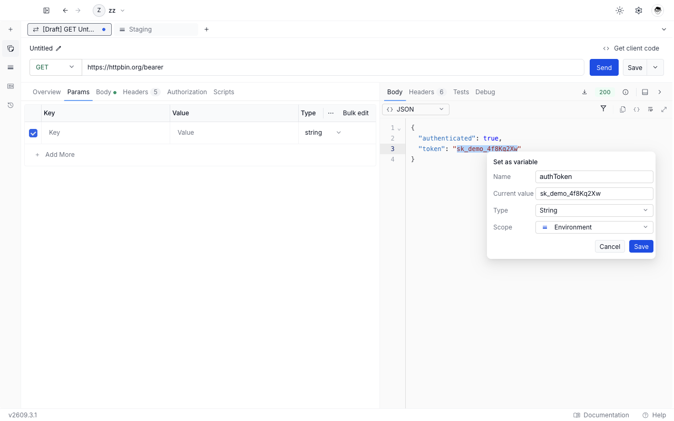This screenshot has height=421, width=674.
Task: Open Documentation link
Action: pos(601,415)
